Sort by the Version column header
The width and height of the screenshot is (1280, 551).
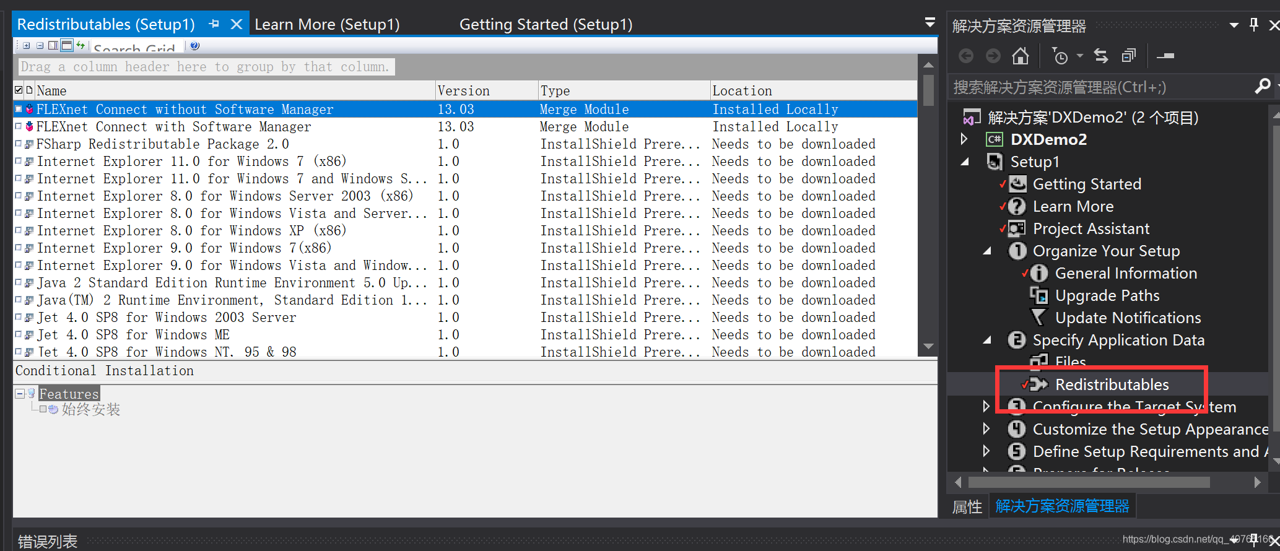pos(487,90)
